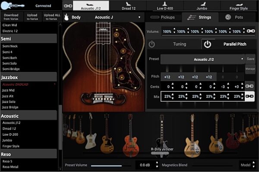Select the Reso Metal preset
The width and height of the screenshot is (259, 172).
tap(10, 167)
